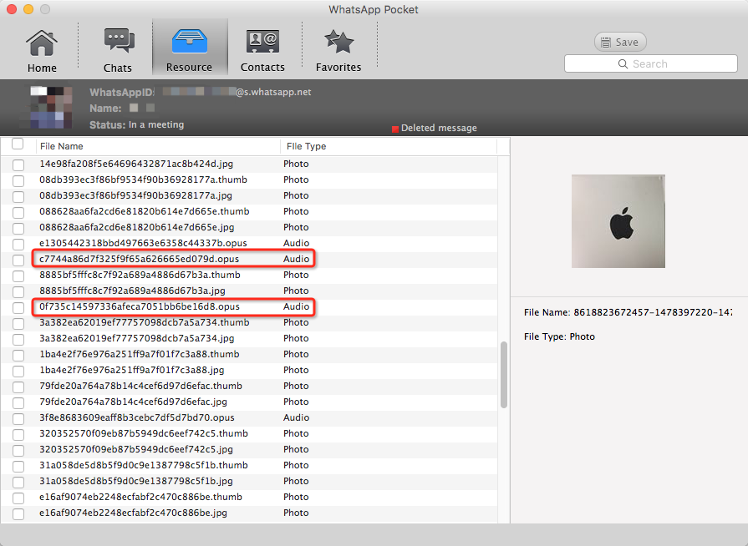The height and width of the screenshot is (546, 748).
Task: Select file 79fde20a764a78b14c4cef6d97d6efac.jpg
Action: (x=133, y=402)
